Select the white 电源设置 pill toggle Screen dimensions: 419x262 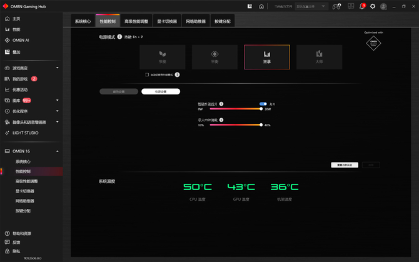coord(161,92)
